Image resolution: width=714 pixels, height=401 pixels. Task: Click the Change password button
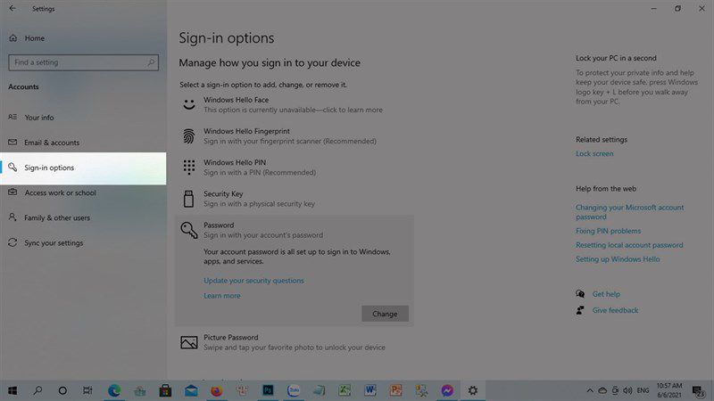385,314
